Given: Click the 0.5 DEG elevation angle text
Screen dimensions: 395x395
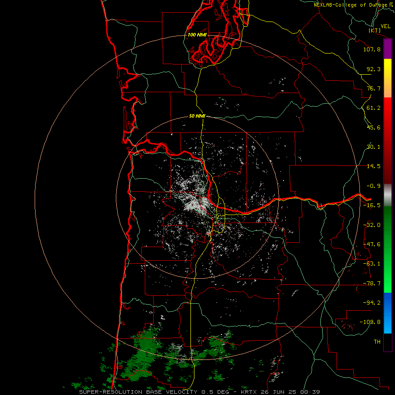Looking at the screenshot, I should coord(215,392).
